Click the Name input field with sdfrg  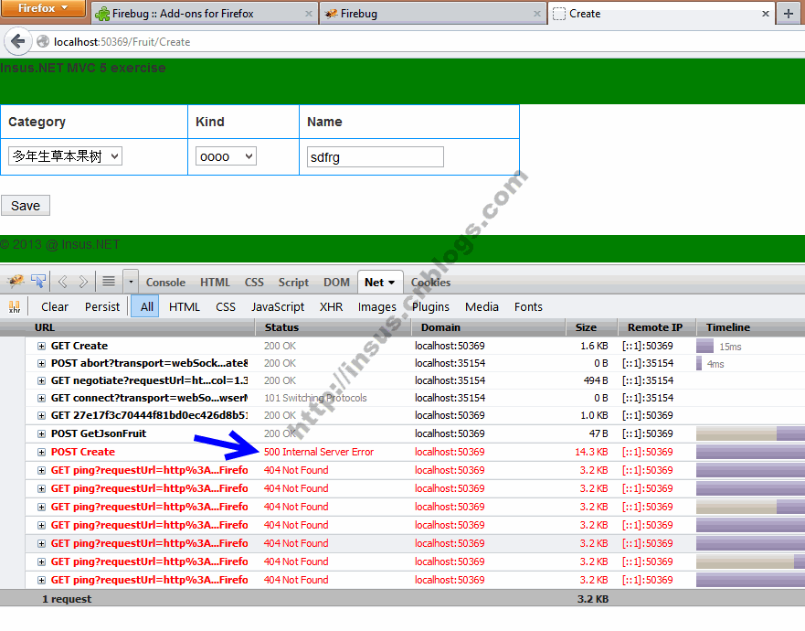coord(376,156)
